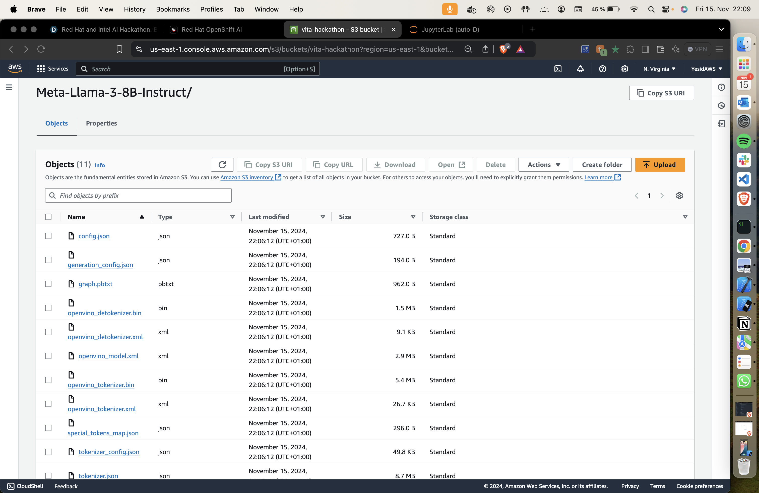
Task: Check the graph.pbtxt row checkbox
Action: (48, 284)
